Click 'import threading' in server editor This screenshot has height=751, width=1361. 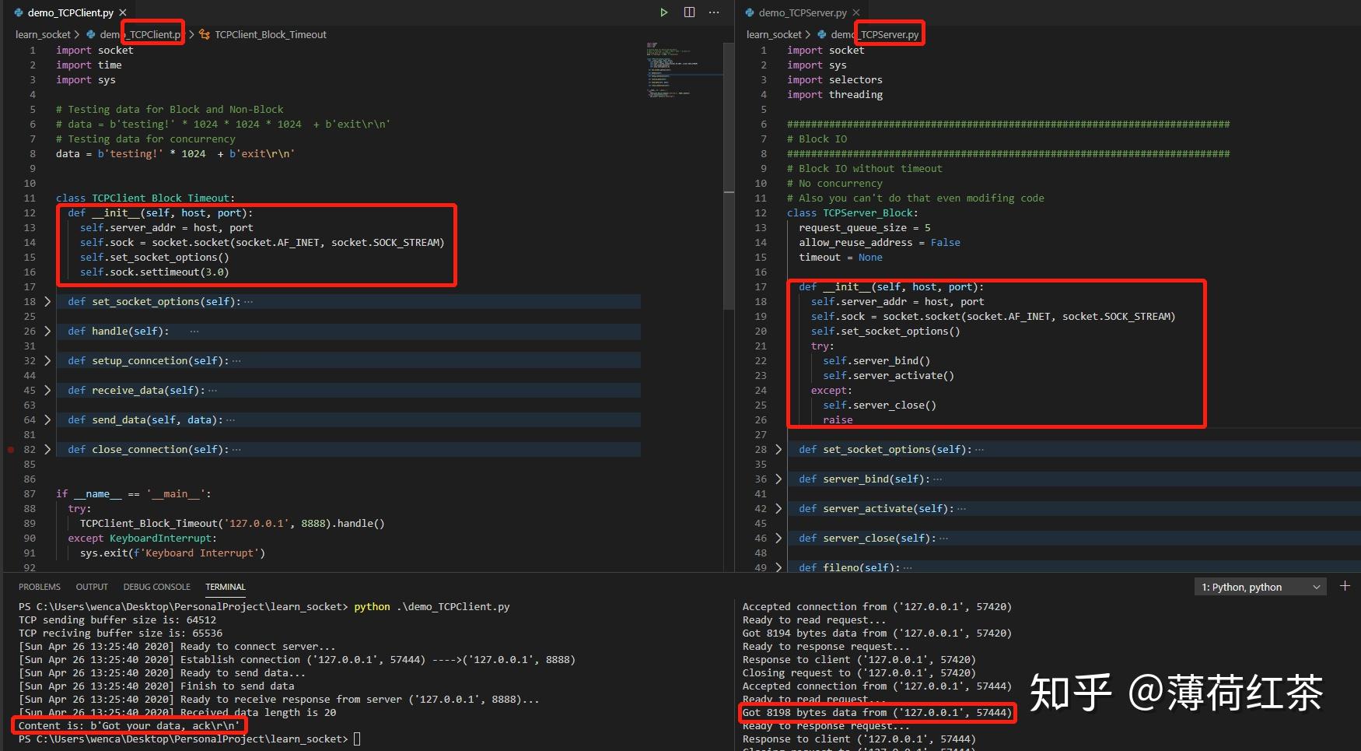pos(834,95)
